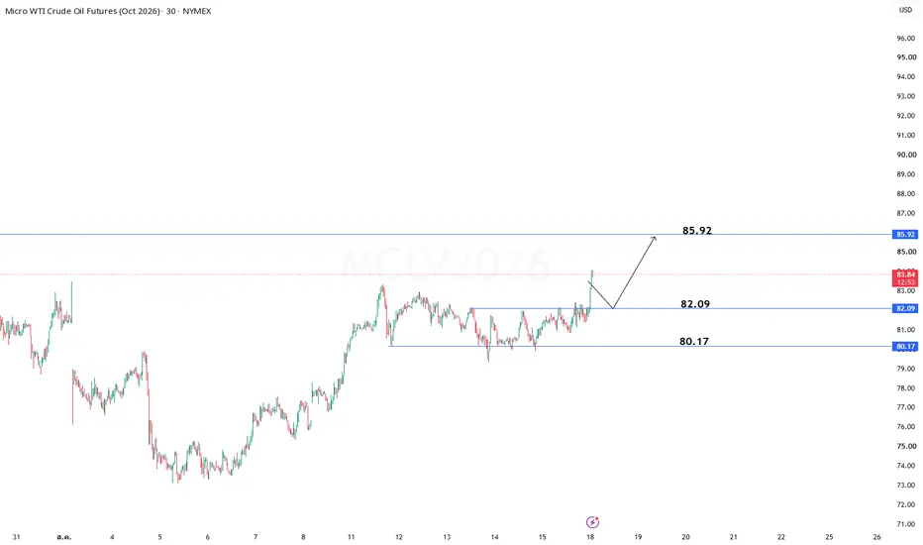Click date 26 on the time axis
Screen dimensions: 923x545
877,537
